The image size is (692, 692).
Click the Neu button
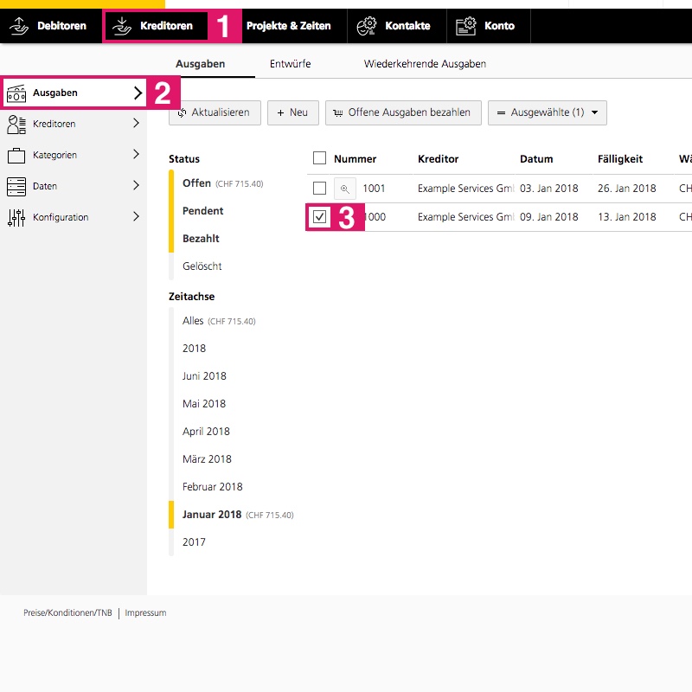[x=292, y=112]
